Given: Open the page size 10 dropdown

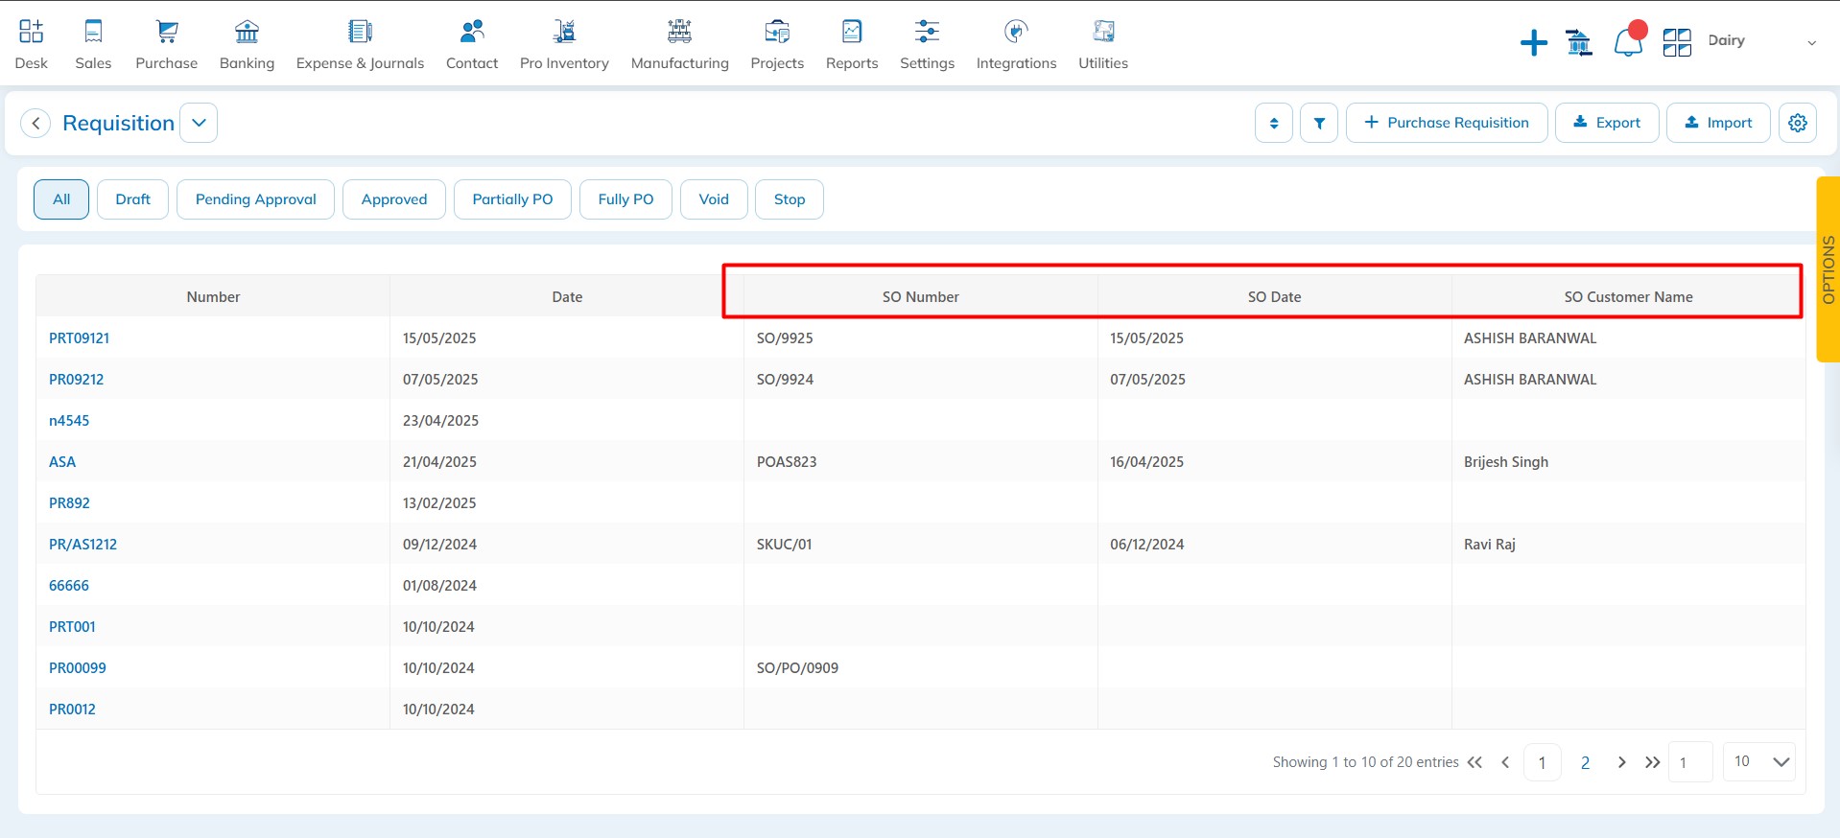Looking at the screenshot, I should [1759, 761].
